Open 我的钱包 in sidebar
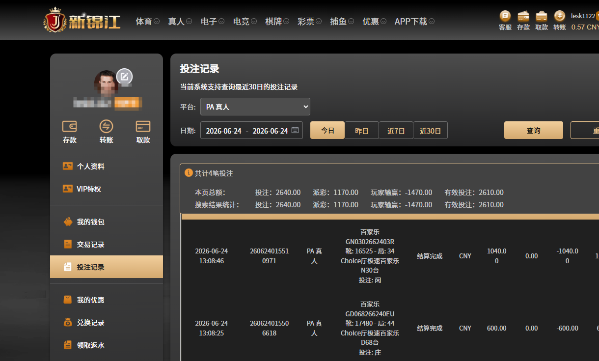Image resolution: width=599 pixels, height=361 pixels. [107, 222]
